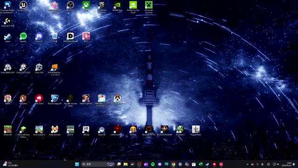Open Google Chrome from the taskbar
This screenshot has height=168, width=298.
(173, 164)
